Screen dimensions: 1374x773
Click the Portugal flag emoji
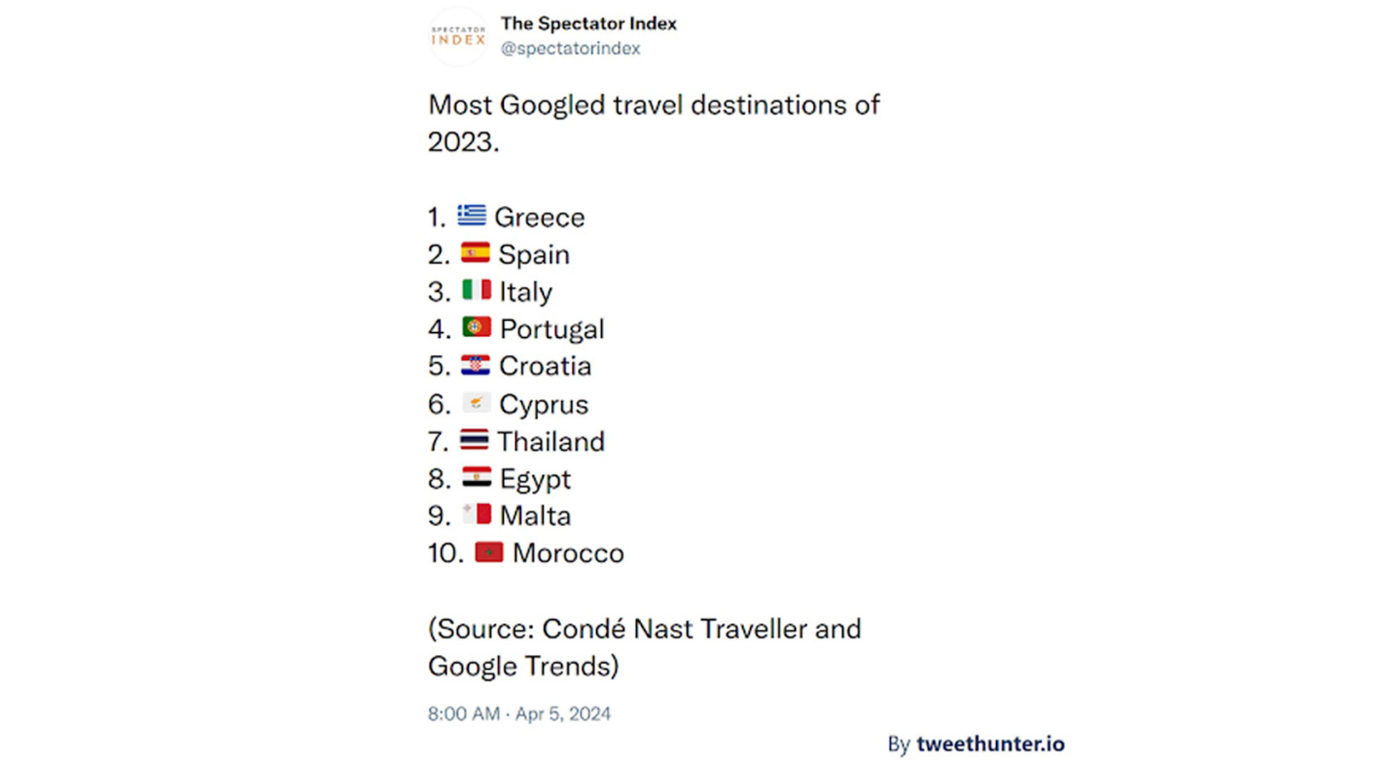pyautogui.click(x=477, y=327)
